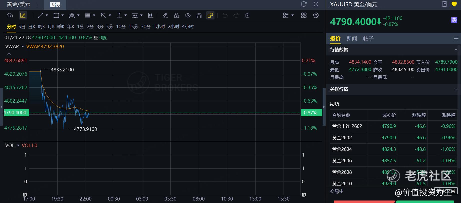Click the candlestick chart type icon
Screen dimensions: 461x203
[150, 15]
